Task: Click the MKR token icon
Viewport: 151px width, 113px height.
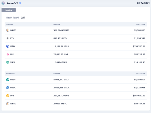Action: coord(8,62)
